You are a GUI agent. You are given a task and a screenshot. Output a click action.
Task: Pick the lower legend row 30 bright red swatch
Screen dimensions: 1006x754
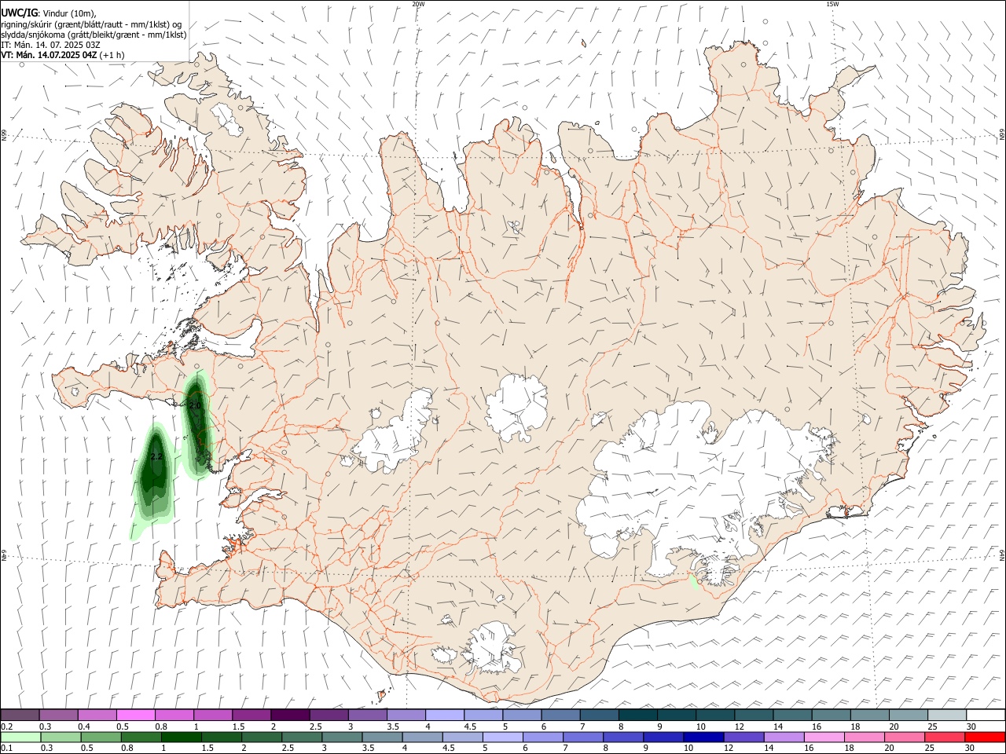click(x=985, y=737)
